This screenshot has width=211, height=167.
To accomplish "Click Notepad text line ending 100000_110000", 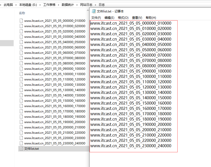I will click(131, 77).
